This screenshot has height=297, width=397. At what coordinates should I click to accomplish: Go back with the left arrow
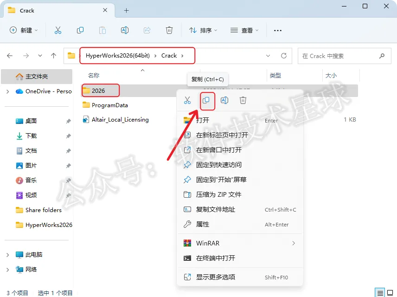tap(10, 56)
